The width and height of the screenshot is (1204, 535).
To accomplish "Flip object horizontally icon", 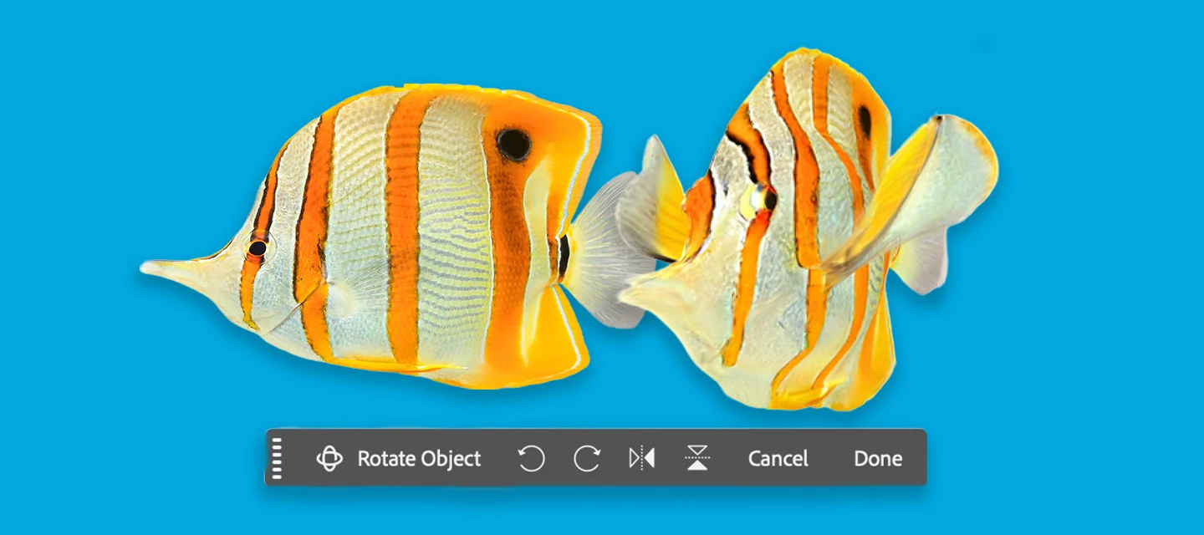I will click(641, 458).
